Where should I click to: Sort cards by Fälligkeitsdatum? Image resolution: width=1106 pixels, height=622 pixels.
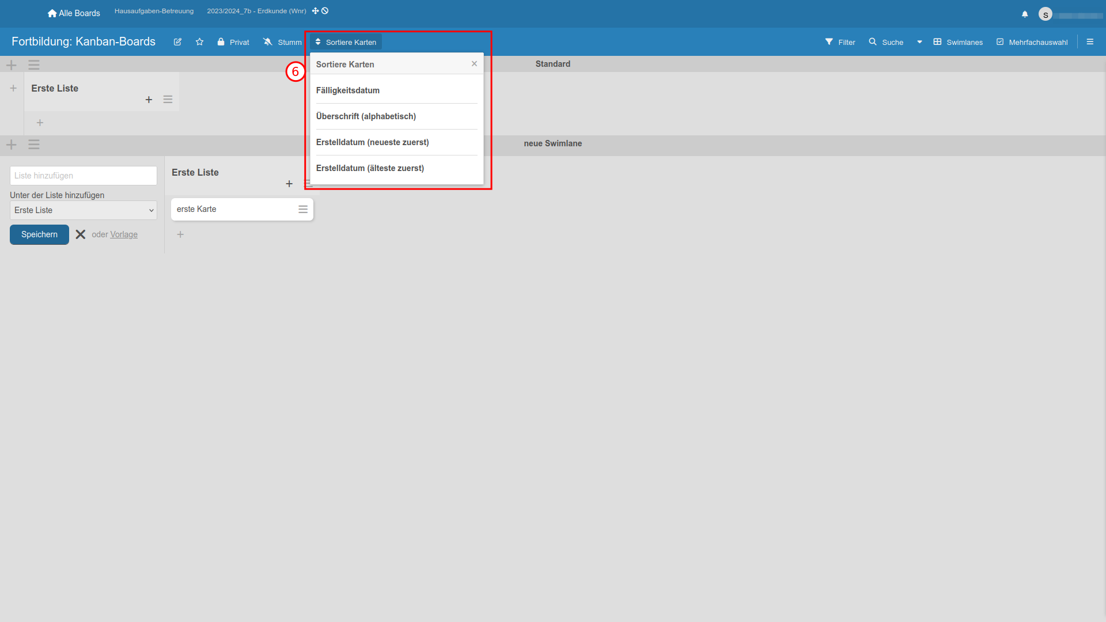[397, 90]
